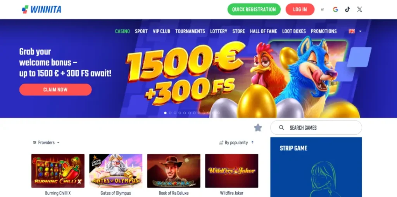Expand the language selector arrow

pos(360,31)
